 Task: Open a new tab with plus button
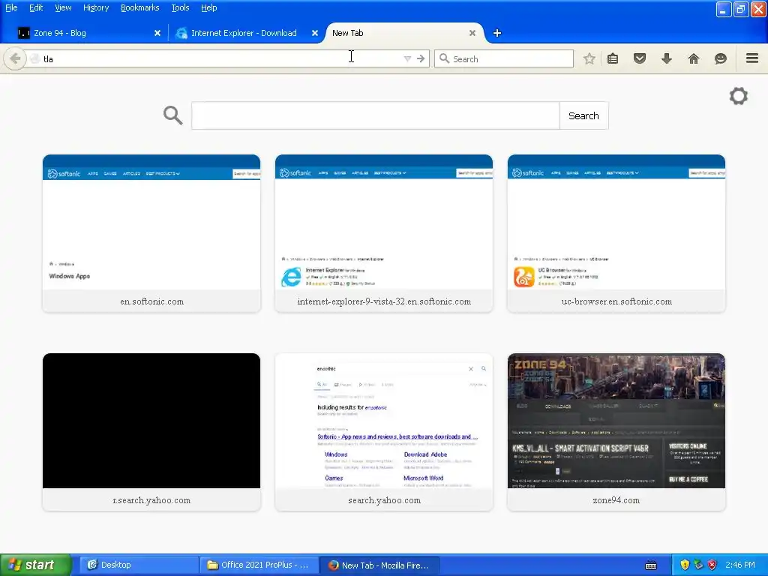(497, 33)
